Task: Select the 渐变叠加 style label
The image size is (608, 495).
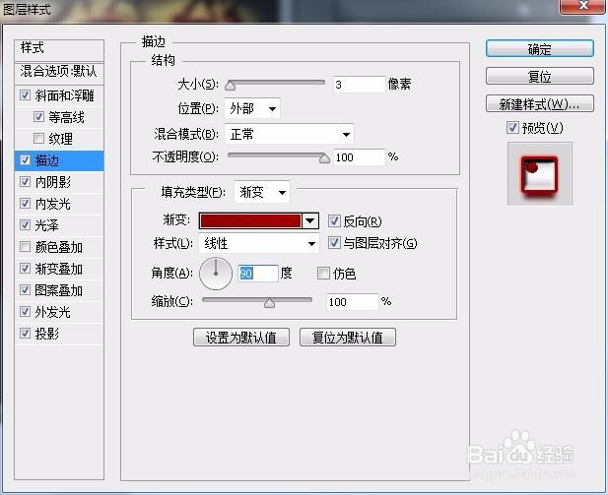Action: [x=59, y=269]
